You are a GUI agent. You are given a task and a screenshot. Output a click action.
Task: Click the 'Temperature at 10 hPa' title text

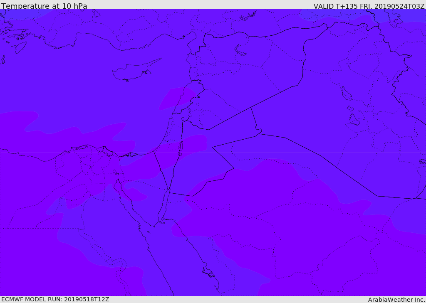[44, 6]
